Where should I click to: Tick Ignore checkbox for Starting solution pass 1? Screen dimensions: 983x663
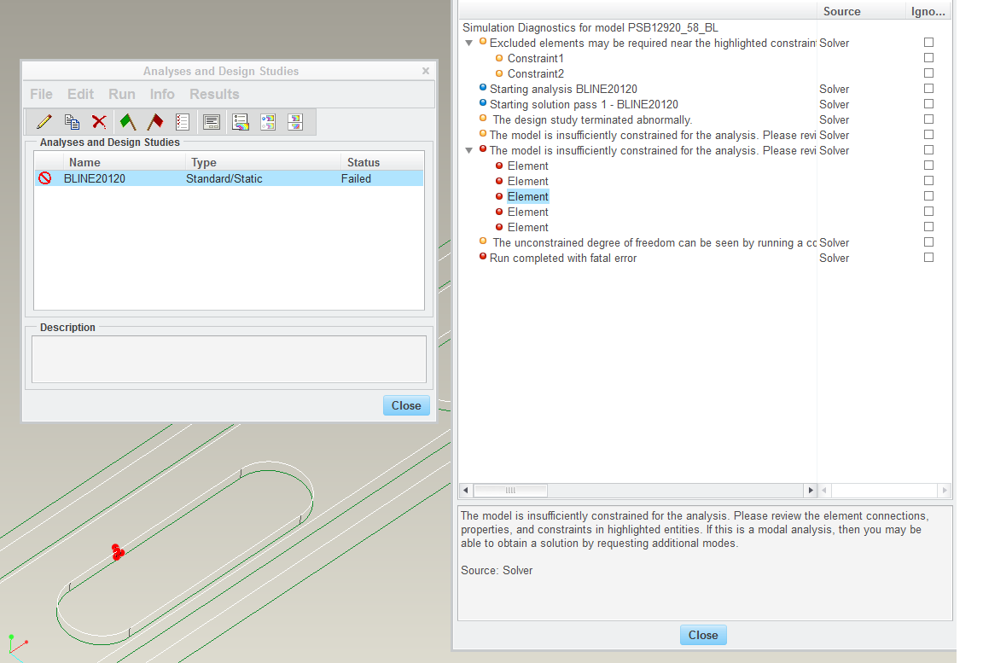tap(928, 103)
